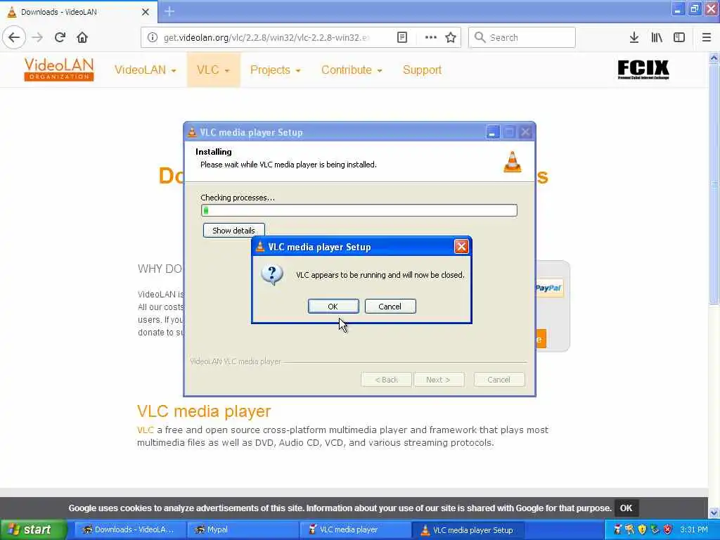The height and width of the screenshot is (540, 720).
Task: Click the VLC media player heading link
Action: point(204,411)
